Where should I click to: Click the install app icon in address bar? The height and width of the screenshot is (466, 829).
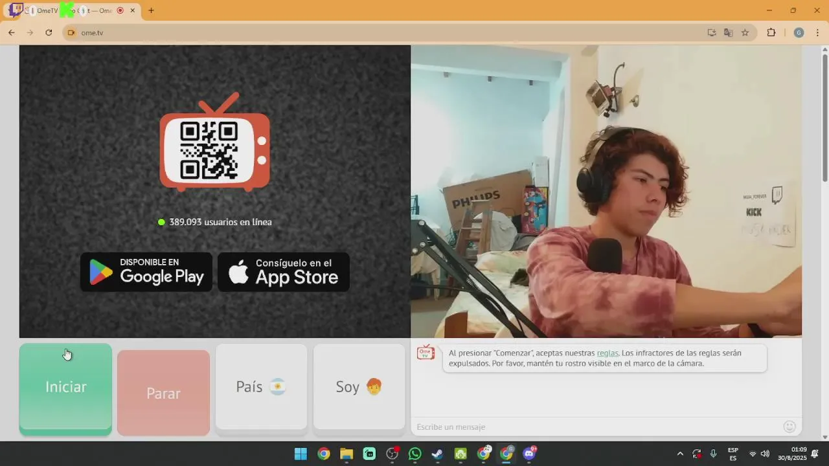[712, 32]
